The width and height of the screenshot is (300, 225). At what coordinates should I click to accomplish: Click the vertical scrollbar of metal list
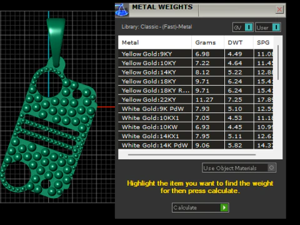(278, 62)
